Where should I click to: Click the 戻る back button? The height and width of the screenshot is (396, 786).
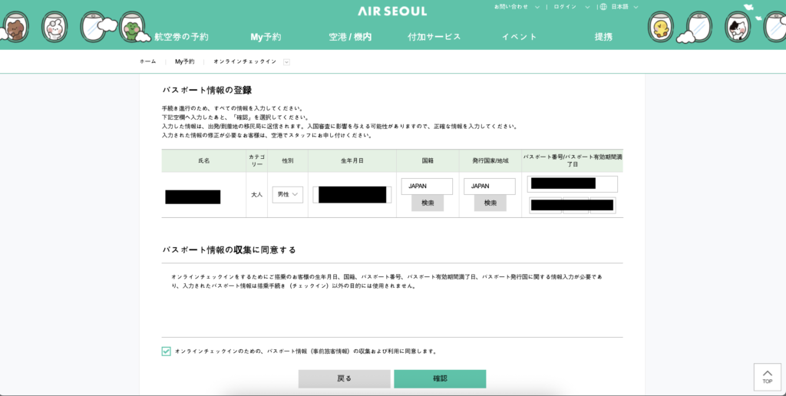345,379
